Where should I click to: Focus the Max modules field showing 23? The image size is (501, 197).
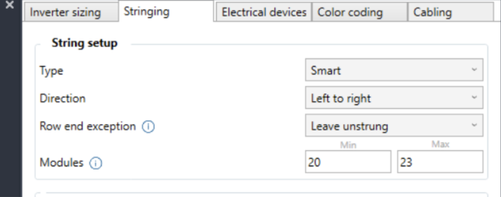440,162
